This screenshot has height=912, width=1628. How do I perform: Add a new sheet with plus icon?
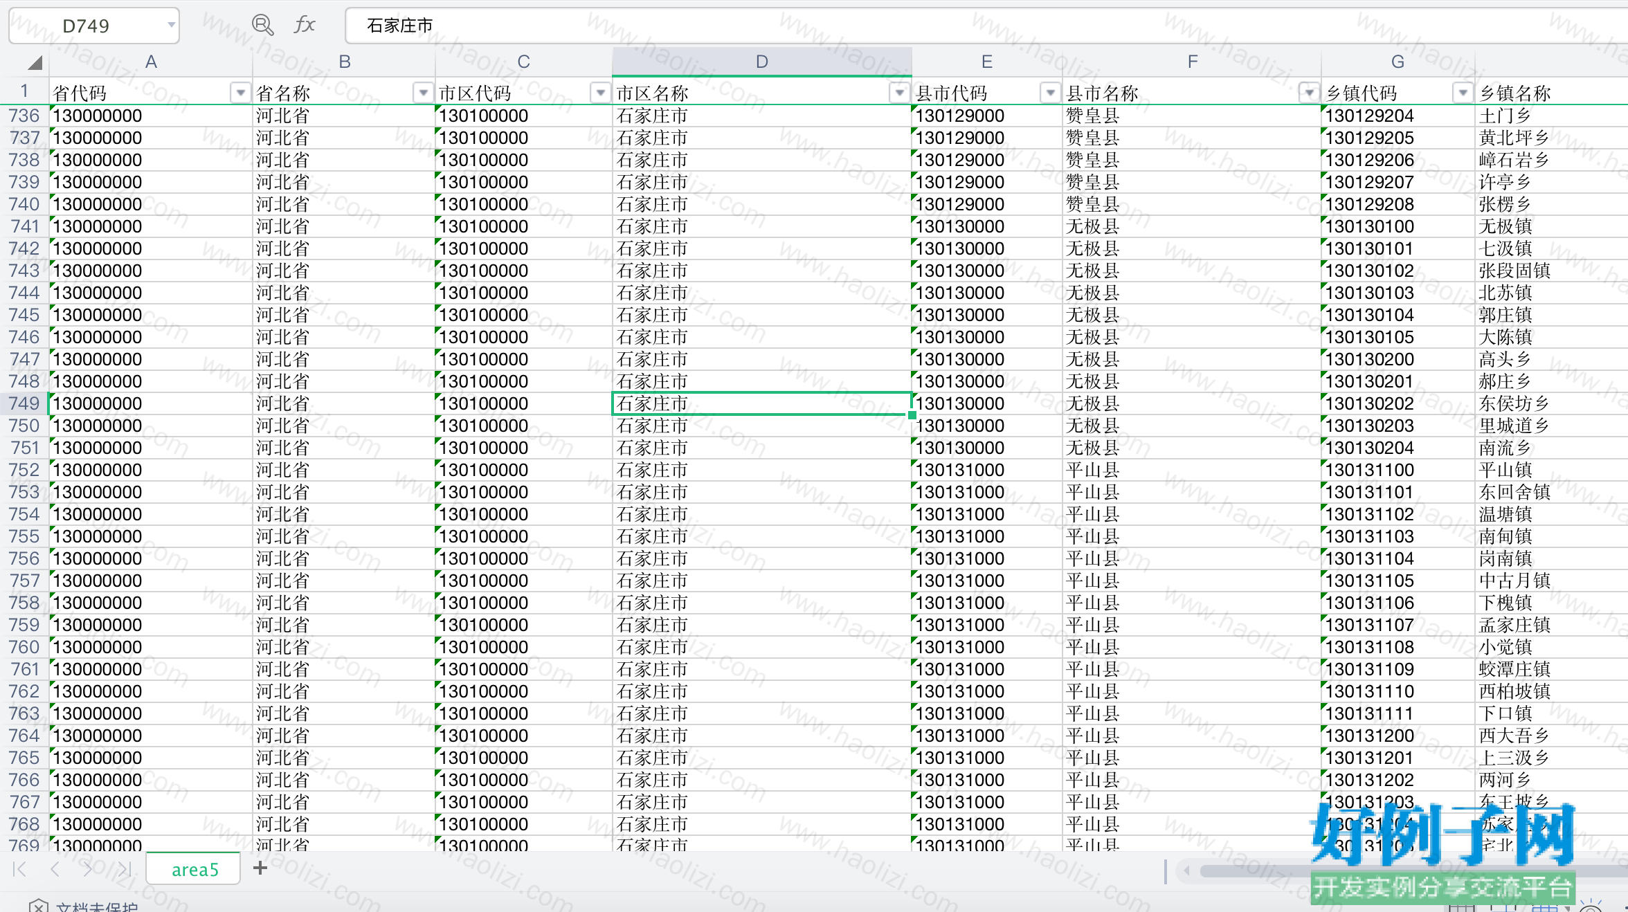pos(260,868)
